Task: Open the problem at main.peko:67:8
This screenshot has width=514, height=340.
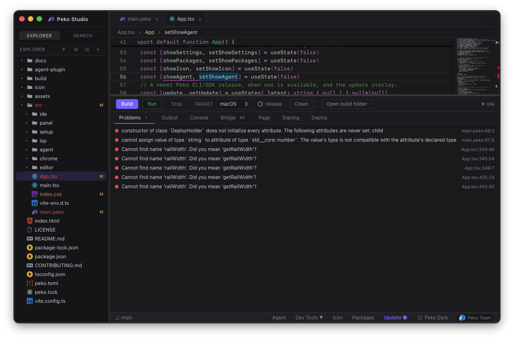Action: [x=305, y=140]
